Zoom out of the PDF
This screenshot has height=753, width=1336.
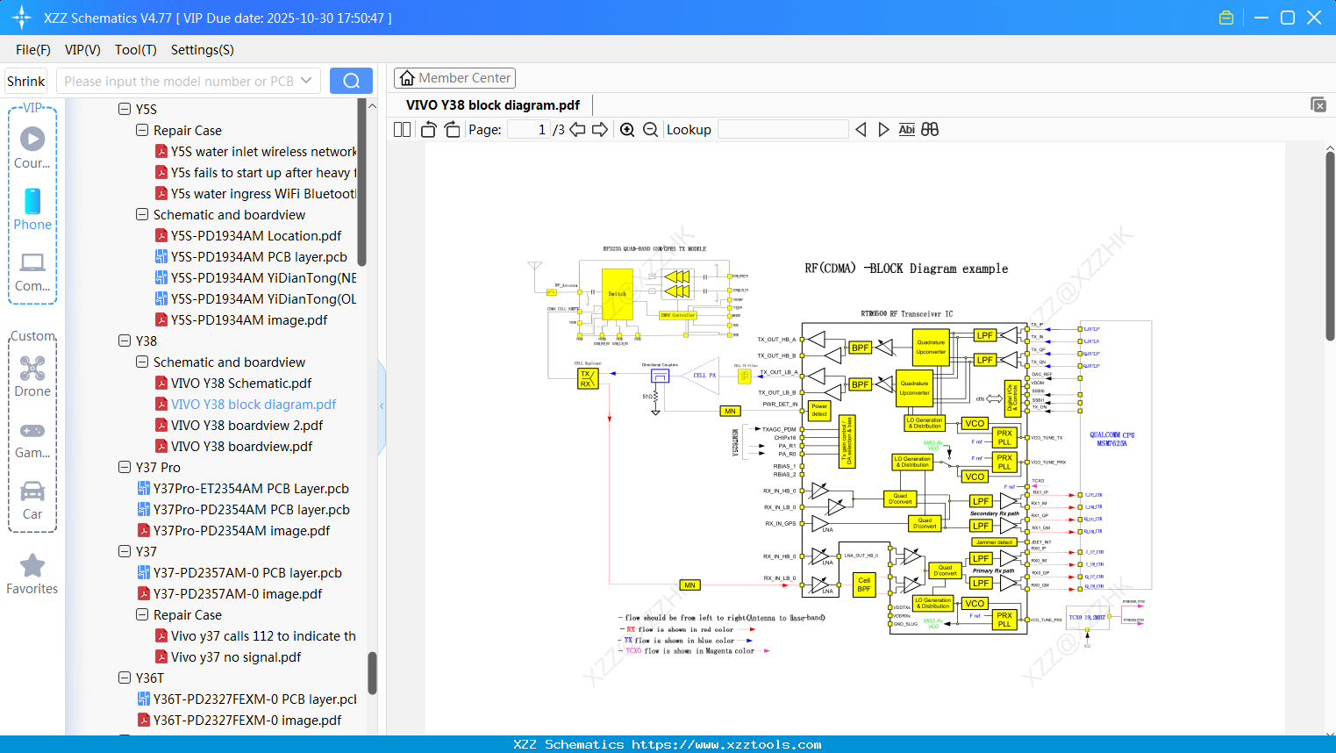[x=650, y=130]
